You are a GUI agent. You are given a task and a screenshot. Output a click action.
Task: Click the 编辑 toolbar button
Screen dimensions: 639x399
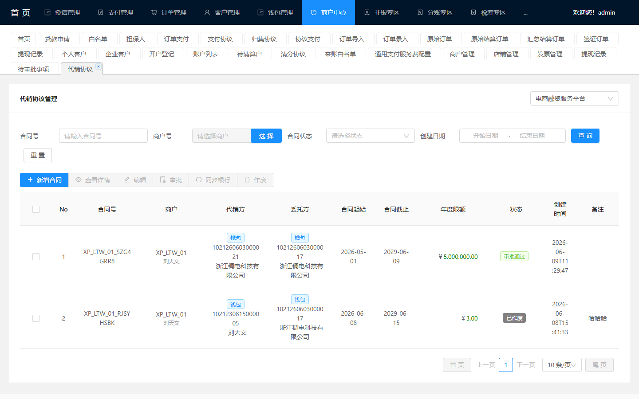tap(135, 180)
